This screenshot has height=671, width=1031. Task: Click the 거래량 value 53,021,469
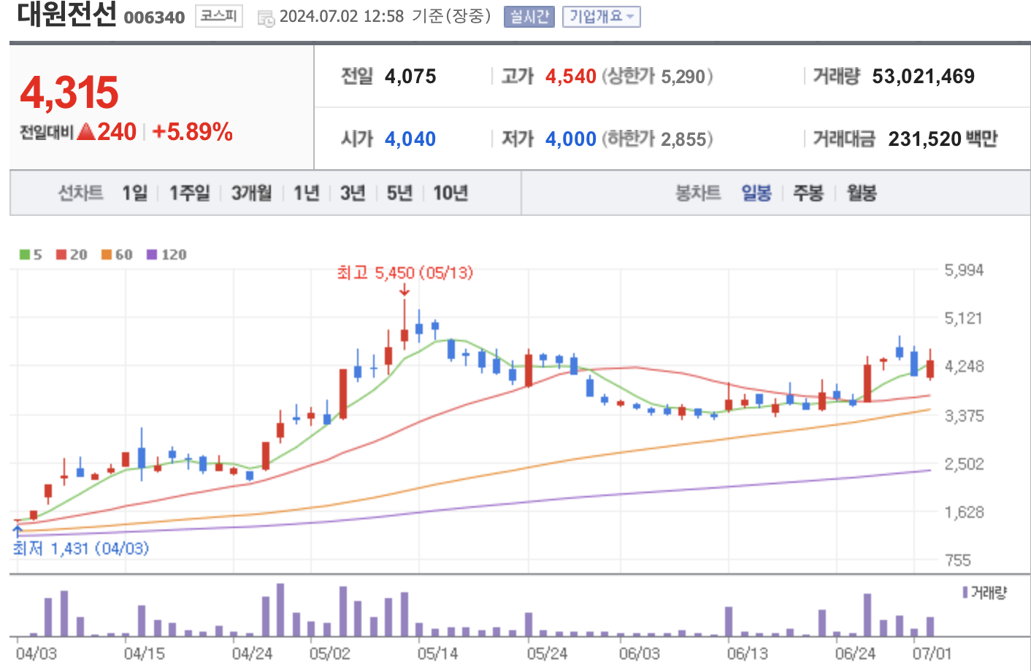[924, 77]
